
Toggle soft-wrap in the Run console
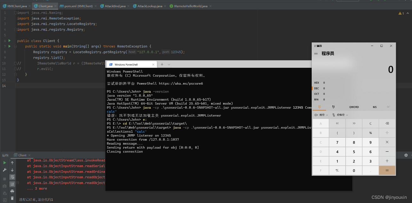12,177
